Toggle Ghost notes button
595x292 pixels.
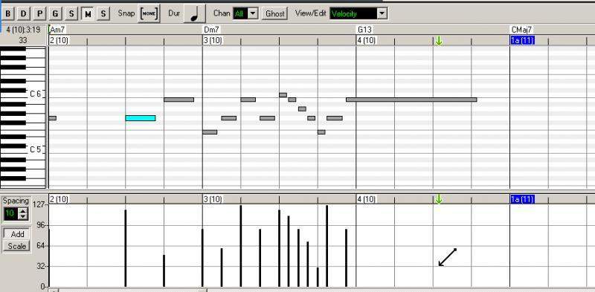(275, 14)
